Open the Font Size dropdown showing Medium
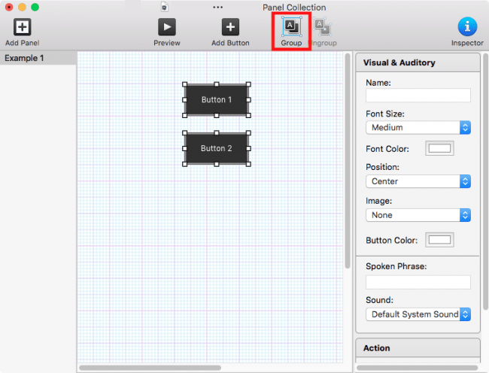Viewport: 489px width, 373px height. [418, 127]
